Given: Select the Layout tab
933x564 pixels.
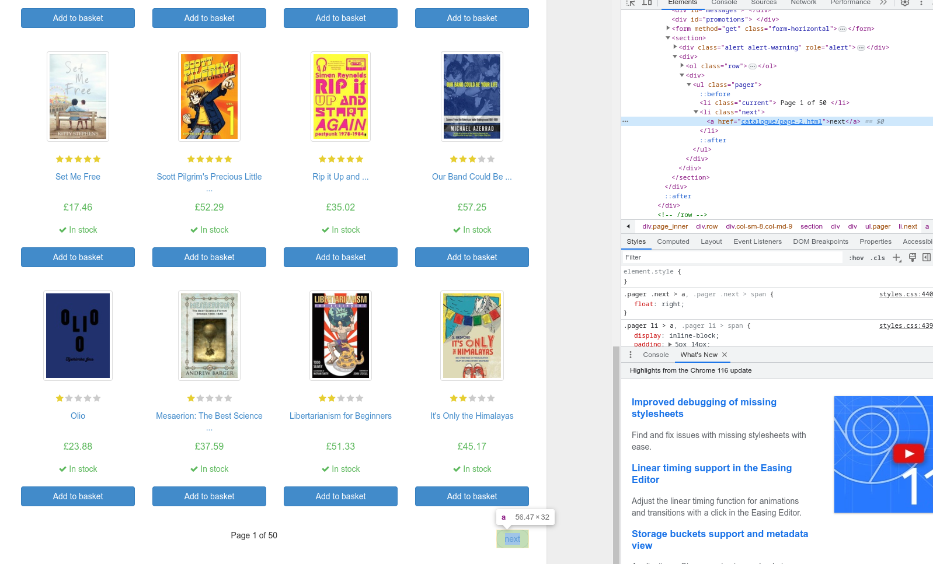Looking at the screenshot, I should (x=711, y=241).
